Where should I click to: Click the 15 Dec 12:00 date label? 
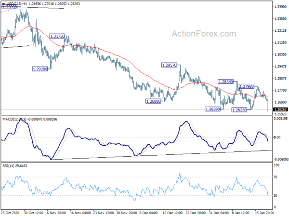[x=172, y=213]
